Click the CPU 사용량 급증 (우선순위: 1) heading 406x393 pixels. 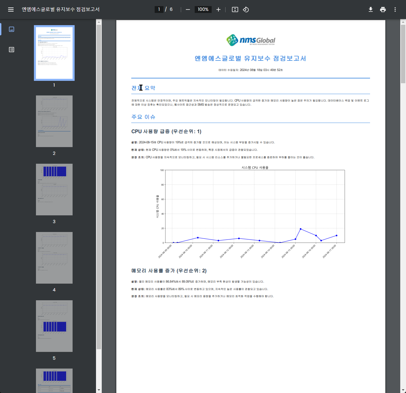coord(166,131)
